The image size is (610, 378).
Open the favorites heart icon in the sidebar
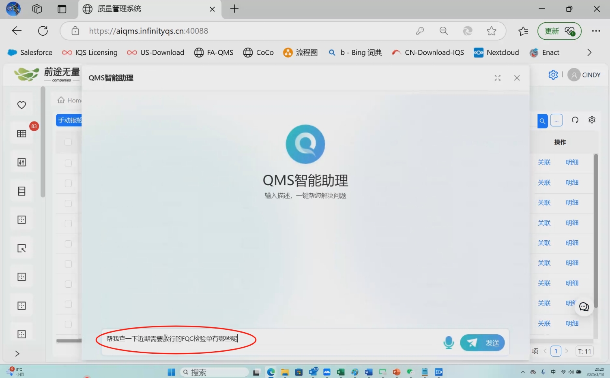click(21, 105)
